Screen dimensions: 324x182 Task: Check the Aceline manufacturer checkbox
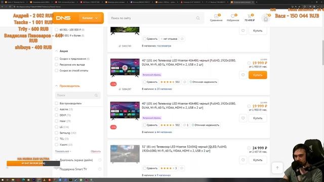[56, 109]
